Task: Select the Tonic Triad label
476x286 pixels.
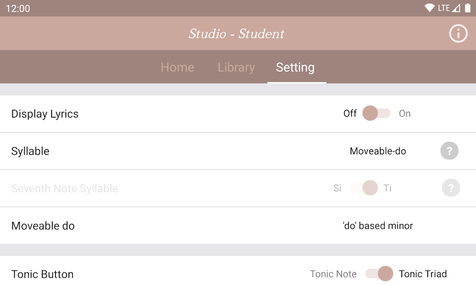Action: (x=423, y=274)
